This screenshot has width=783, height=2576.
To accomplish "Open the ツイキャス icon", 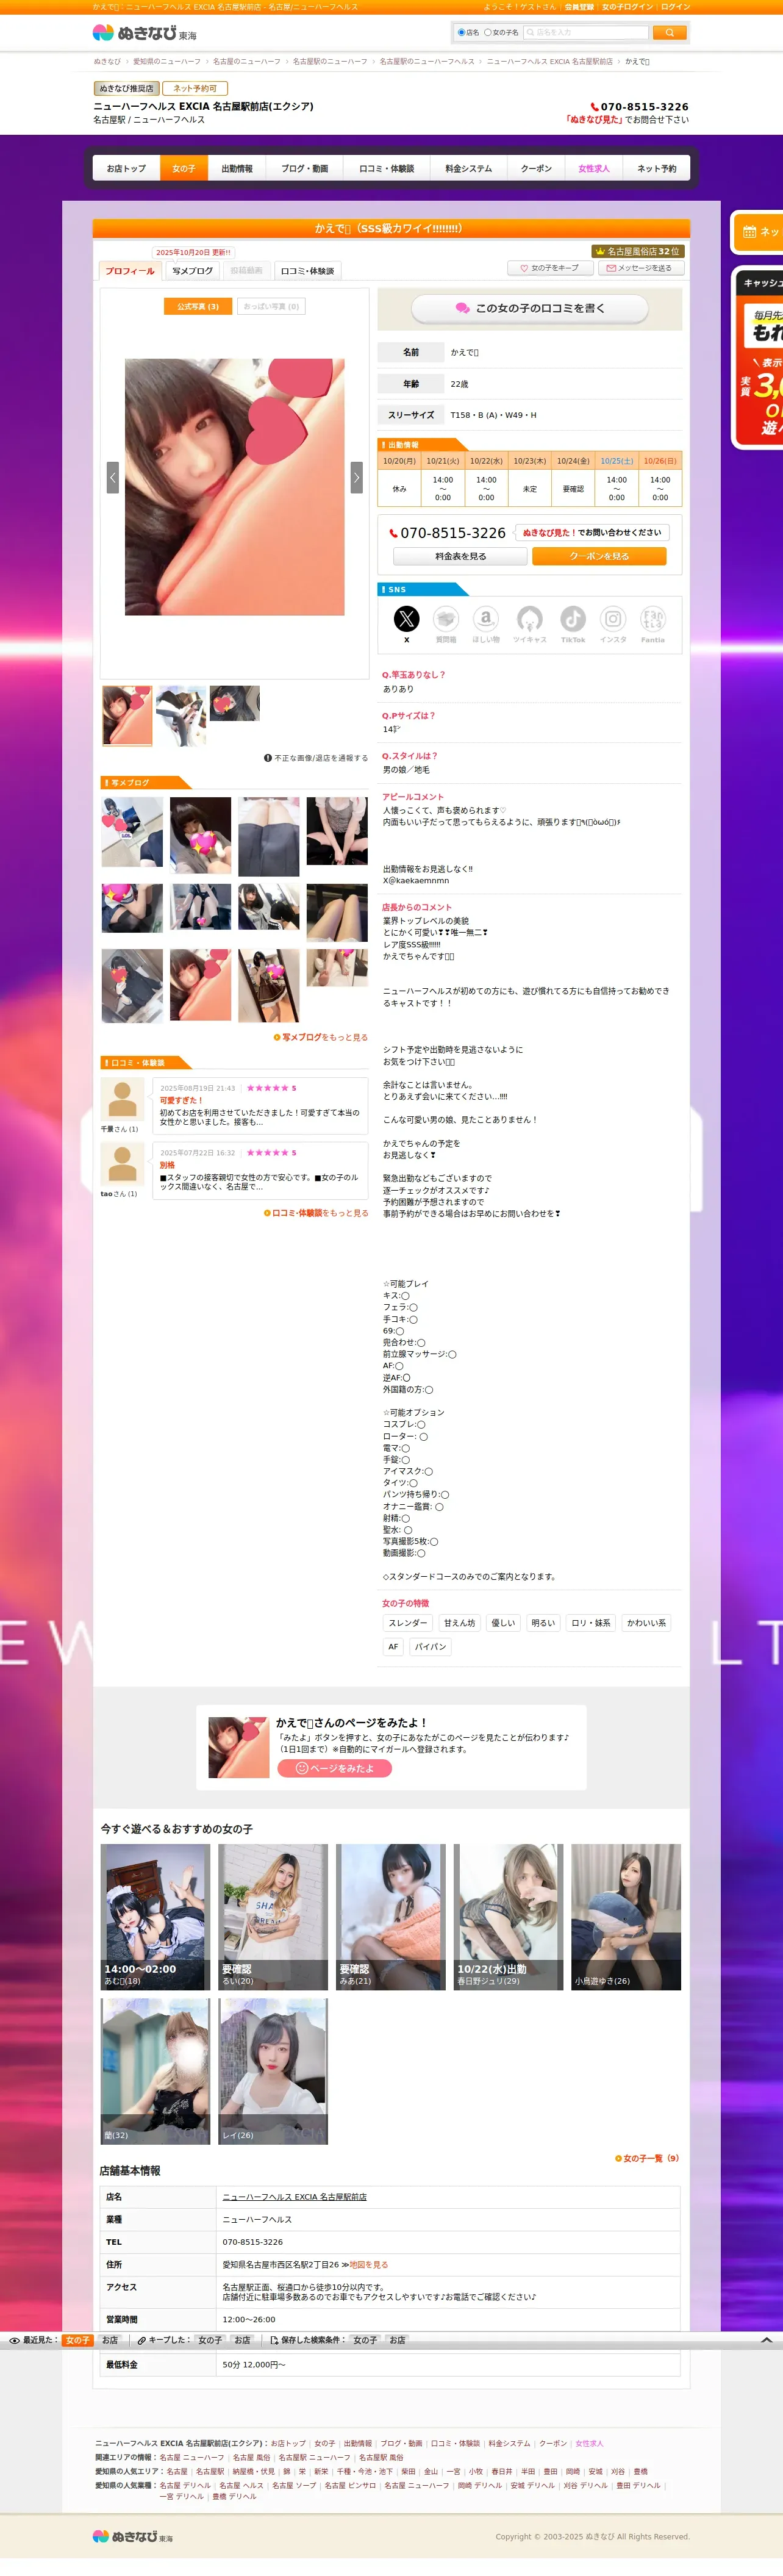I will coord(529,619).
